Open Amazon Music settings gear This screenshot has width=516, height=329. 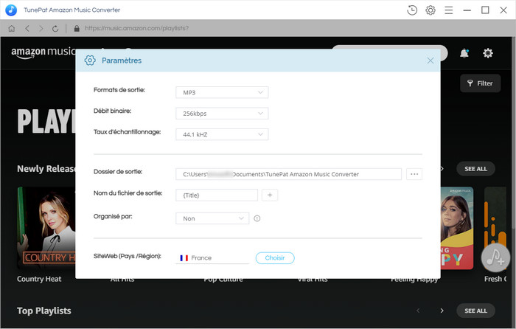tap(488, 53)
